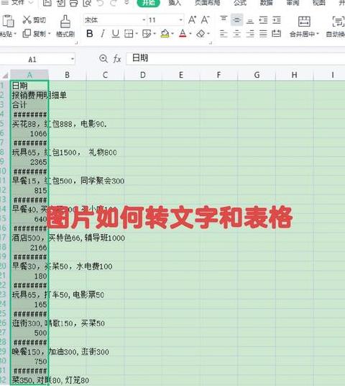Switch to the 数据 data tab
This screenshot has width=345, height=386.
click(x=267, y=3)
